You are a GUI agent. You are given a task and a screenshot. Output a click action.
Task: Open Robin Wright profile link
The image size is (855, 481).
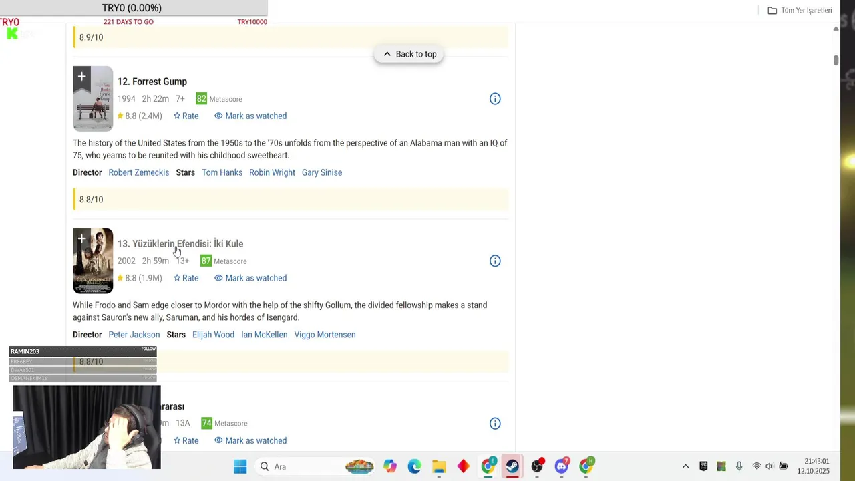(x=272, y=172)
